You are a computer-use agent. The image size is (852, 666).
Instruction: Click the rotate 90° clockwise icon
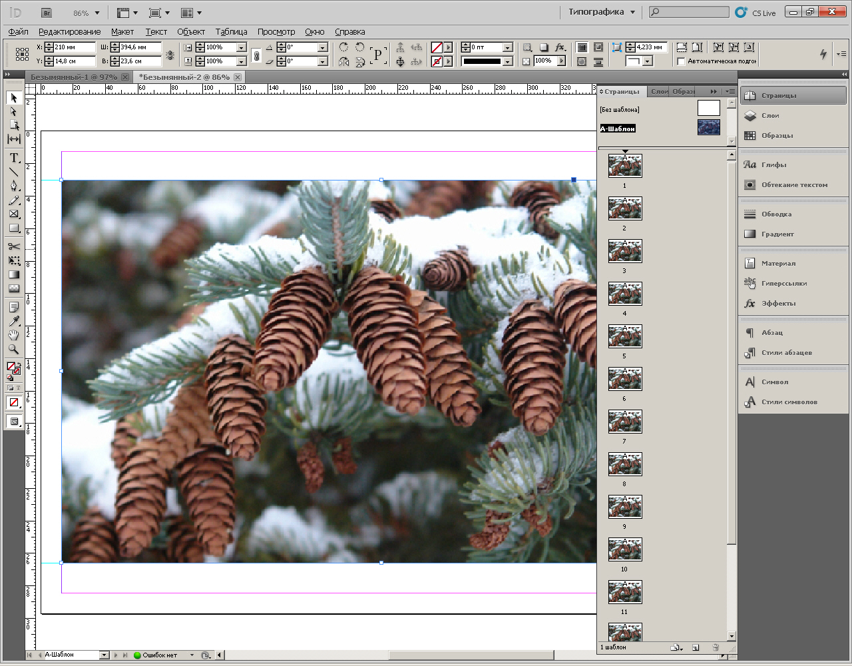[x=343, y=47]
